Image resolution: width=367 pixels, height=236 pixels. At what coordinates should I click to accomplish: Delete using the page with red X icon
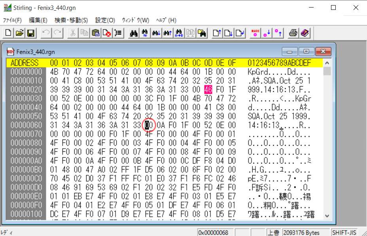(107, 33)
